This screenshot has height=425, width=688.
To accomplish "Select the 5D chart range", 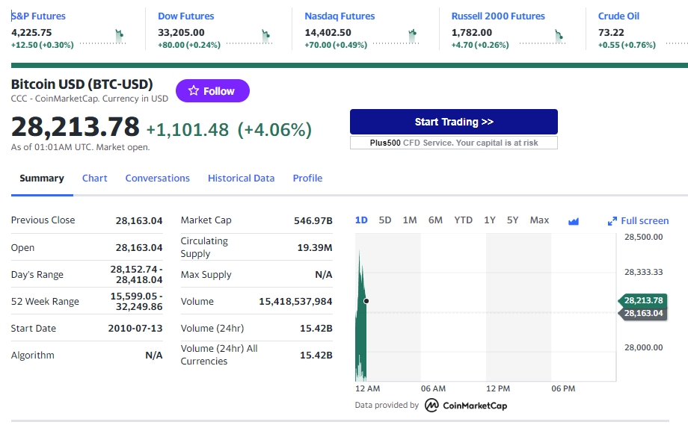I will pyautogui.click(x=385, y=220).
